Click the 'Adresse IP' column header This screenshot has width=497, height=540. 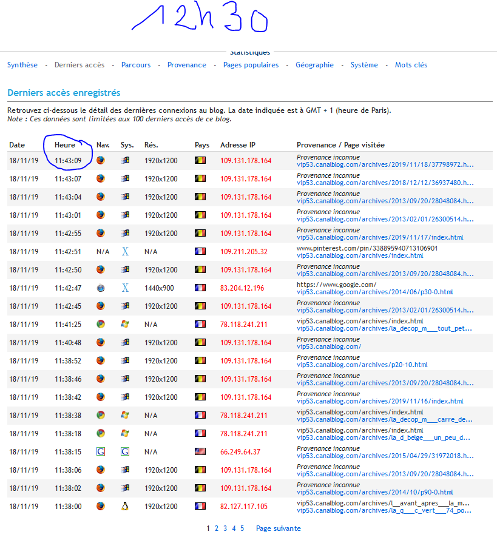pos(238,145)
